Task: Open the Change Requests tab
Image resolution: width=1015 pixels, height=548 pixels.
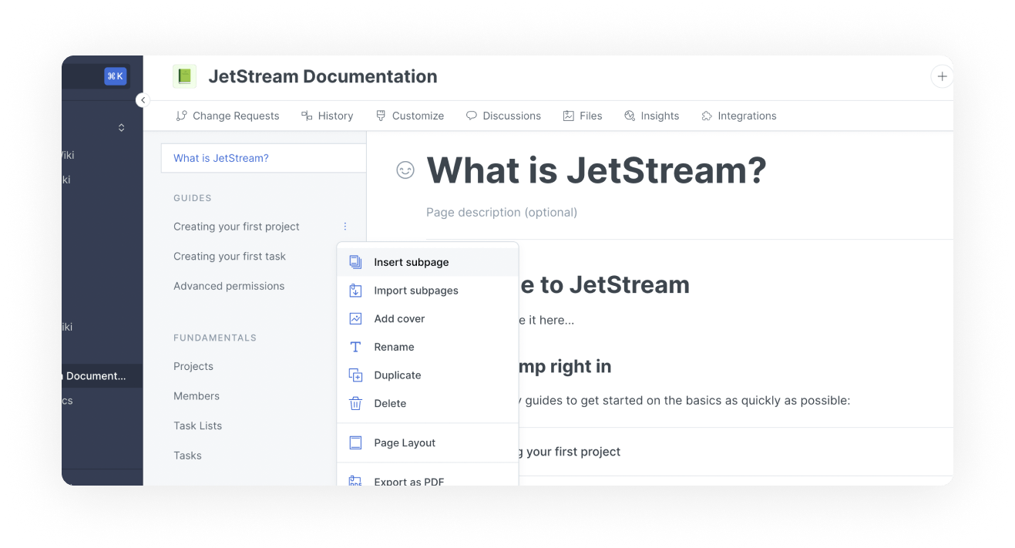Action: [x=227, y=116]
